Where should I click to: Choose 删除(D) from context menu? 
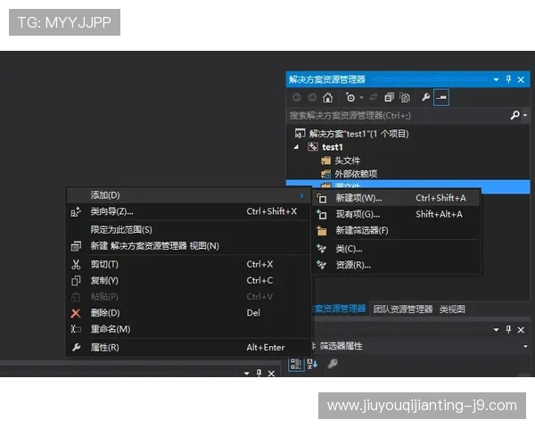pos(187,313)
